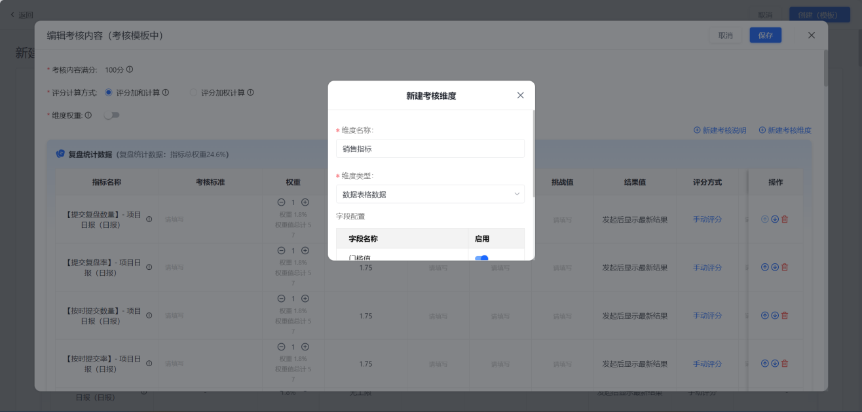
Task: Move 按时提交率 row up
Action: pos(765,364)
